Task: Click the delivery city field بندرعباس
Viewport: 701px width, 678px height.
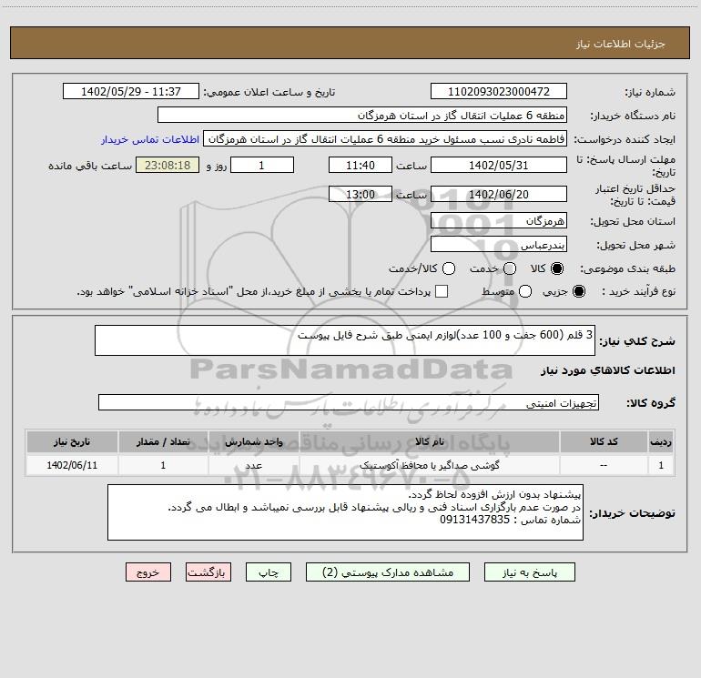Action: (x=499, y=244)
